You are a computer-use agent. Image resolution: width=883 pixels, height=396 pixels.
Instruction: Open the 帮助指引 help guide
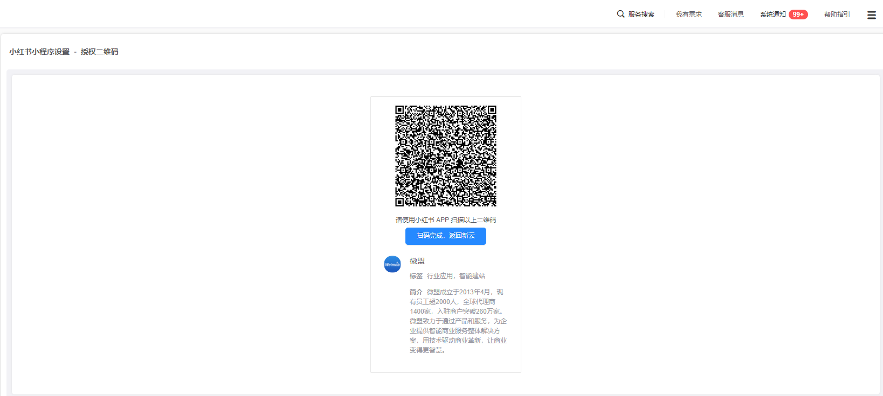point(837,15)
